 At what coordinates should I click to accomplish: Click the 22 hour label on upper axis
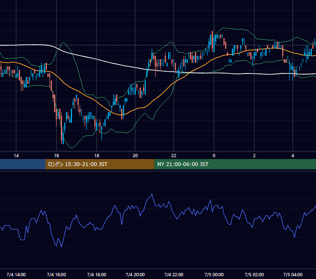tap(174, 156)
